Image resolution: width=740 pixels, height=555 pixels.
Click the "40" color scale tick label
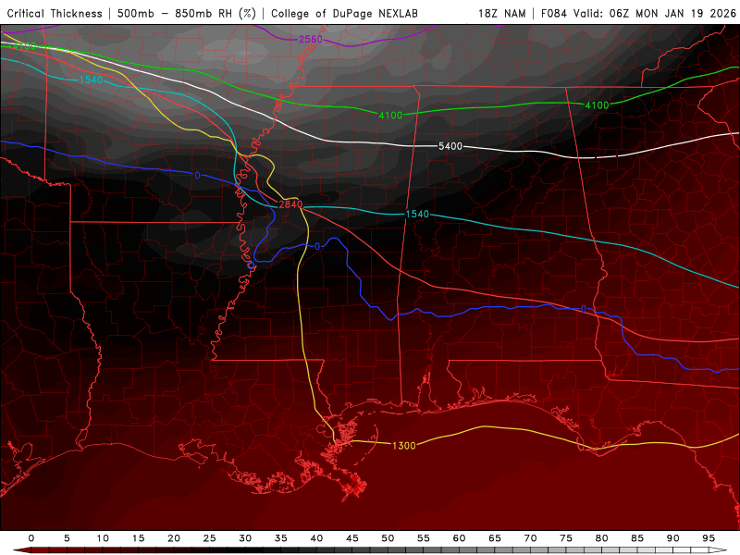(316, 538)
